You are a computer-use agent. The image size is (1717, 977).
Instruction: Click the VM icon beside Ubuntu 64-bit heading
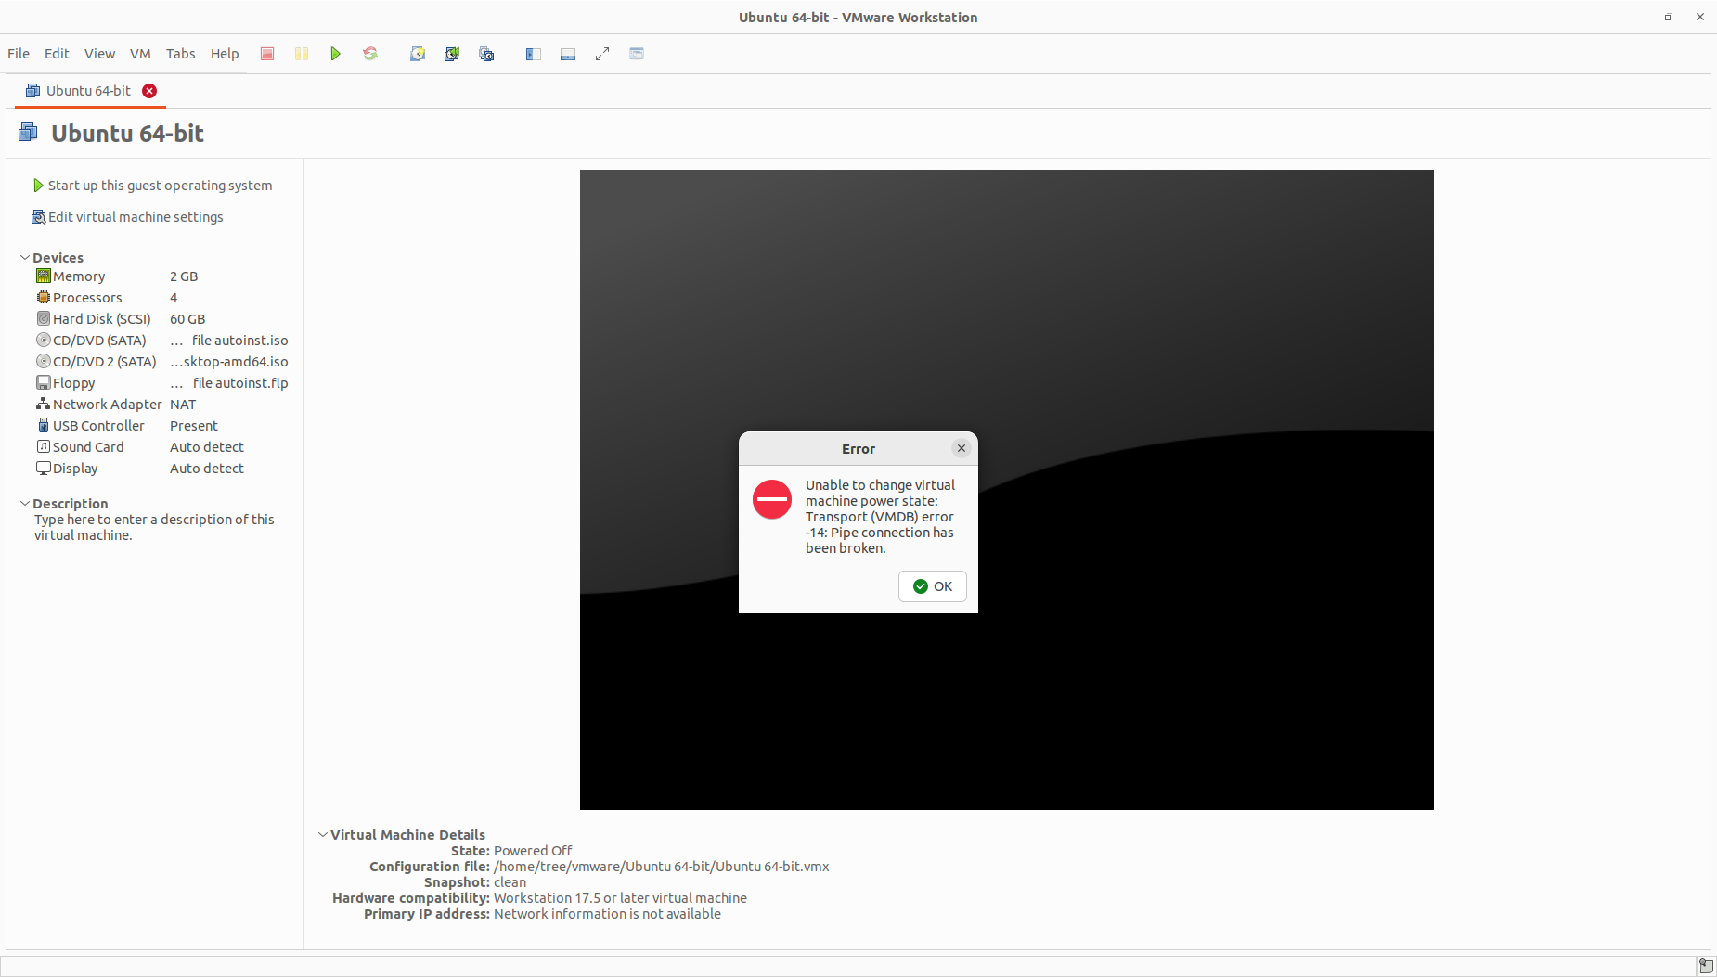coord(28,133)
